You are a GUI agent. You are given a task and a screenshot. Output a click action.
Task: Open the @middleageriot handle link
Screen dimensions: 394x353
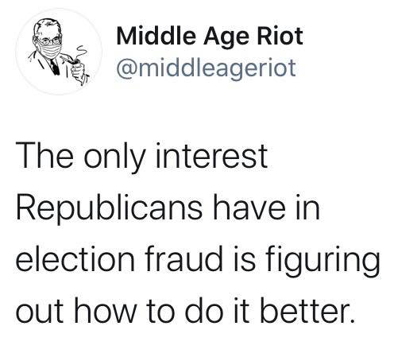point(206,68)
